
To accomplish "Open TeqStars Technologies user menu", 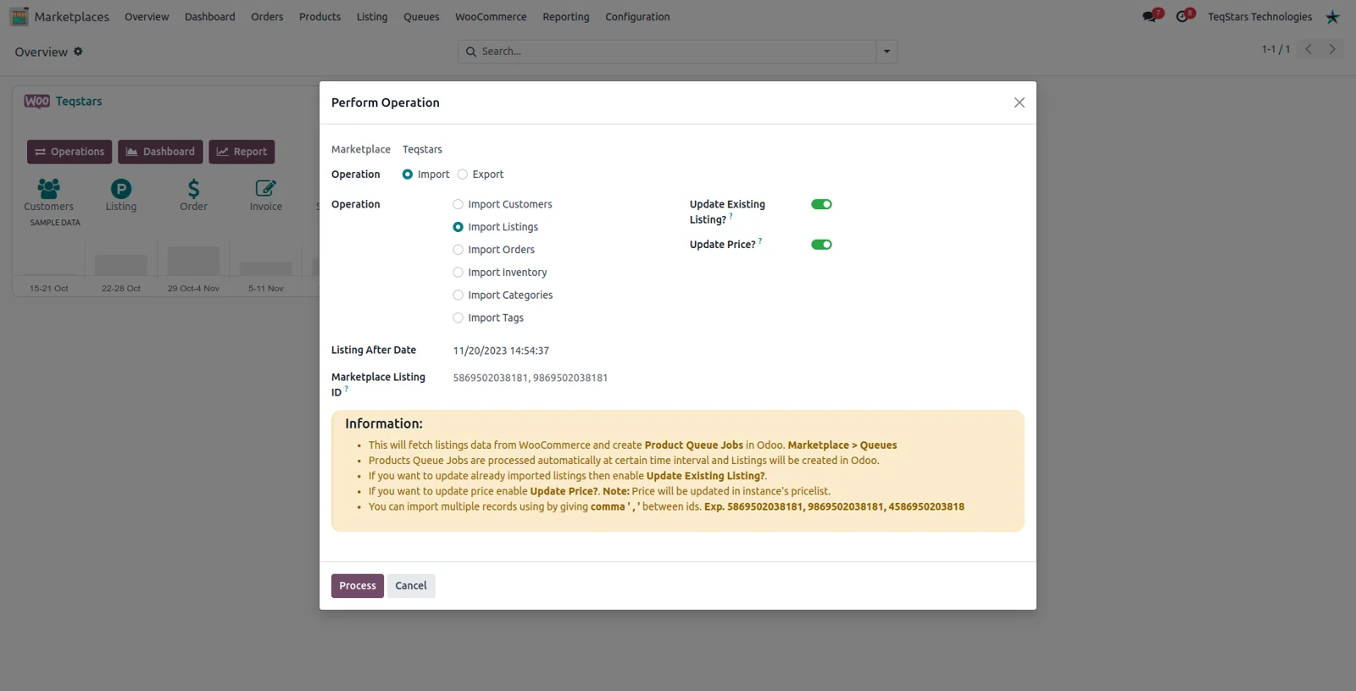I will click(x=1259, y=17).
